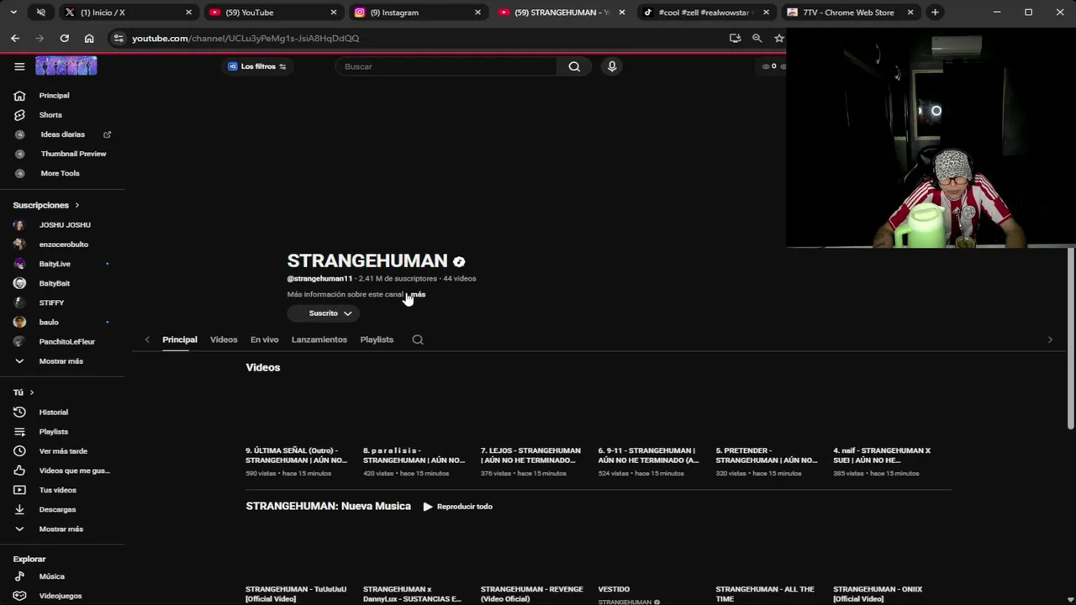Select channel Playlists tab
The image size is (1076, 605).
click(x=377, y=339)
